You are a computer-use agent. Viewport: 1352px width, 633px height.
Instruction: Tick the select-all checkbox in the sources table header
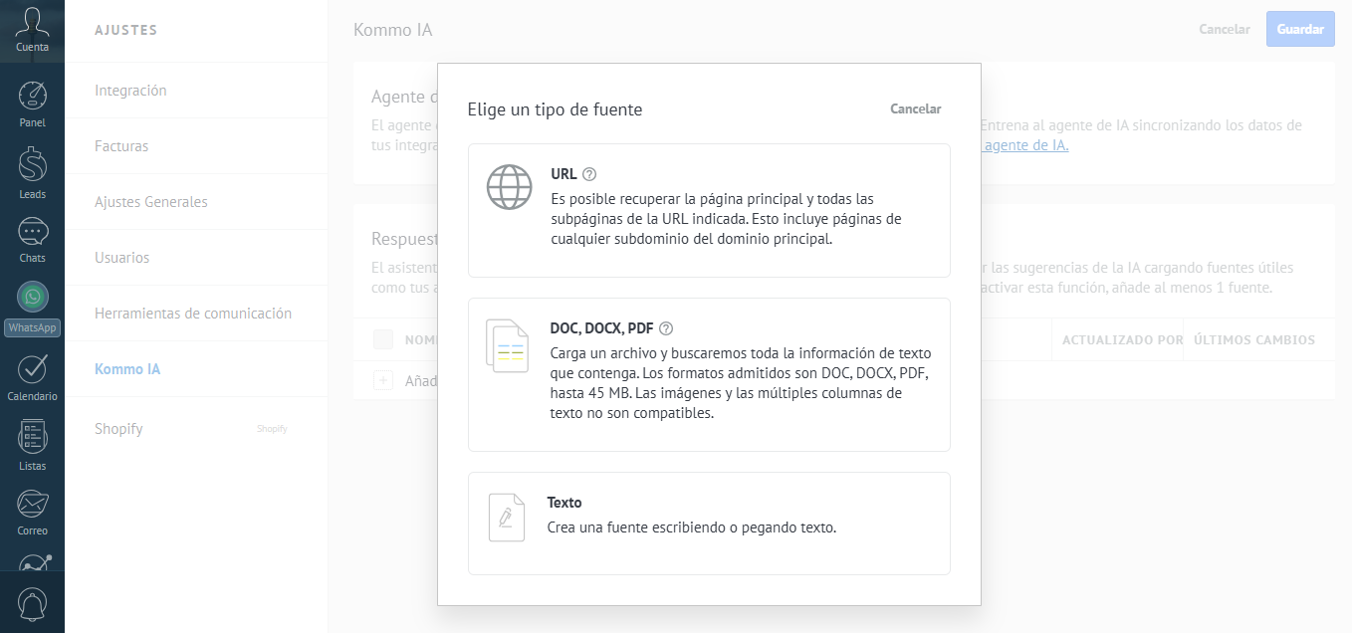pos(383,339)
